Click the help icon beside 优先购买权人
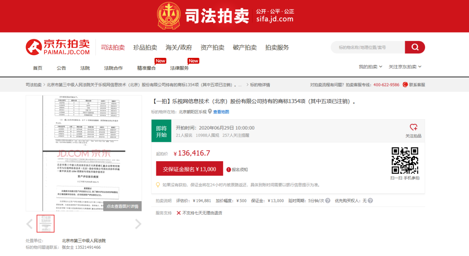The image size is (469, 256). [370, 201]
